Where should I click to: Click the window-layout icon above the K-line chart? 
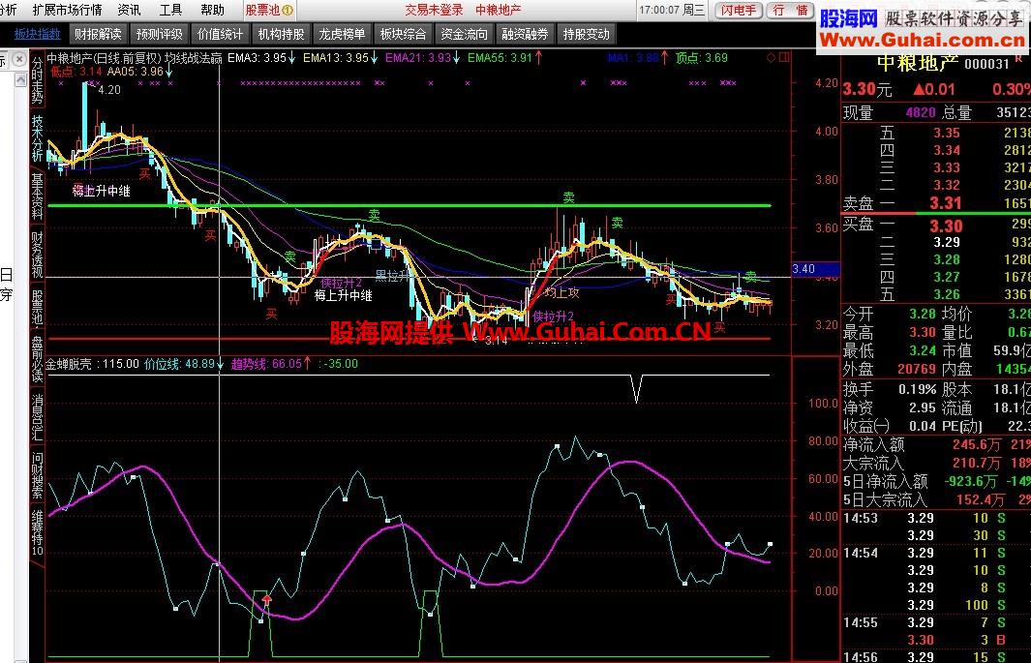coord(784,58)
